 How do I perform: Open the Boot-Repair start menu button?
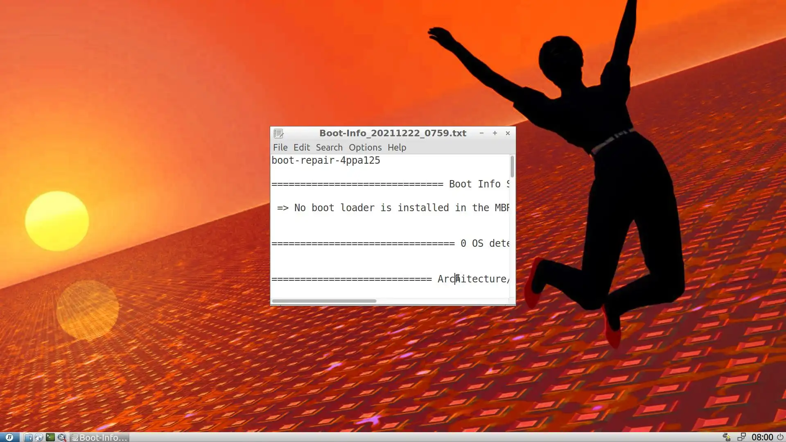tap(9, 437)
